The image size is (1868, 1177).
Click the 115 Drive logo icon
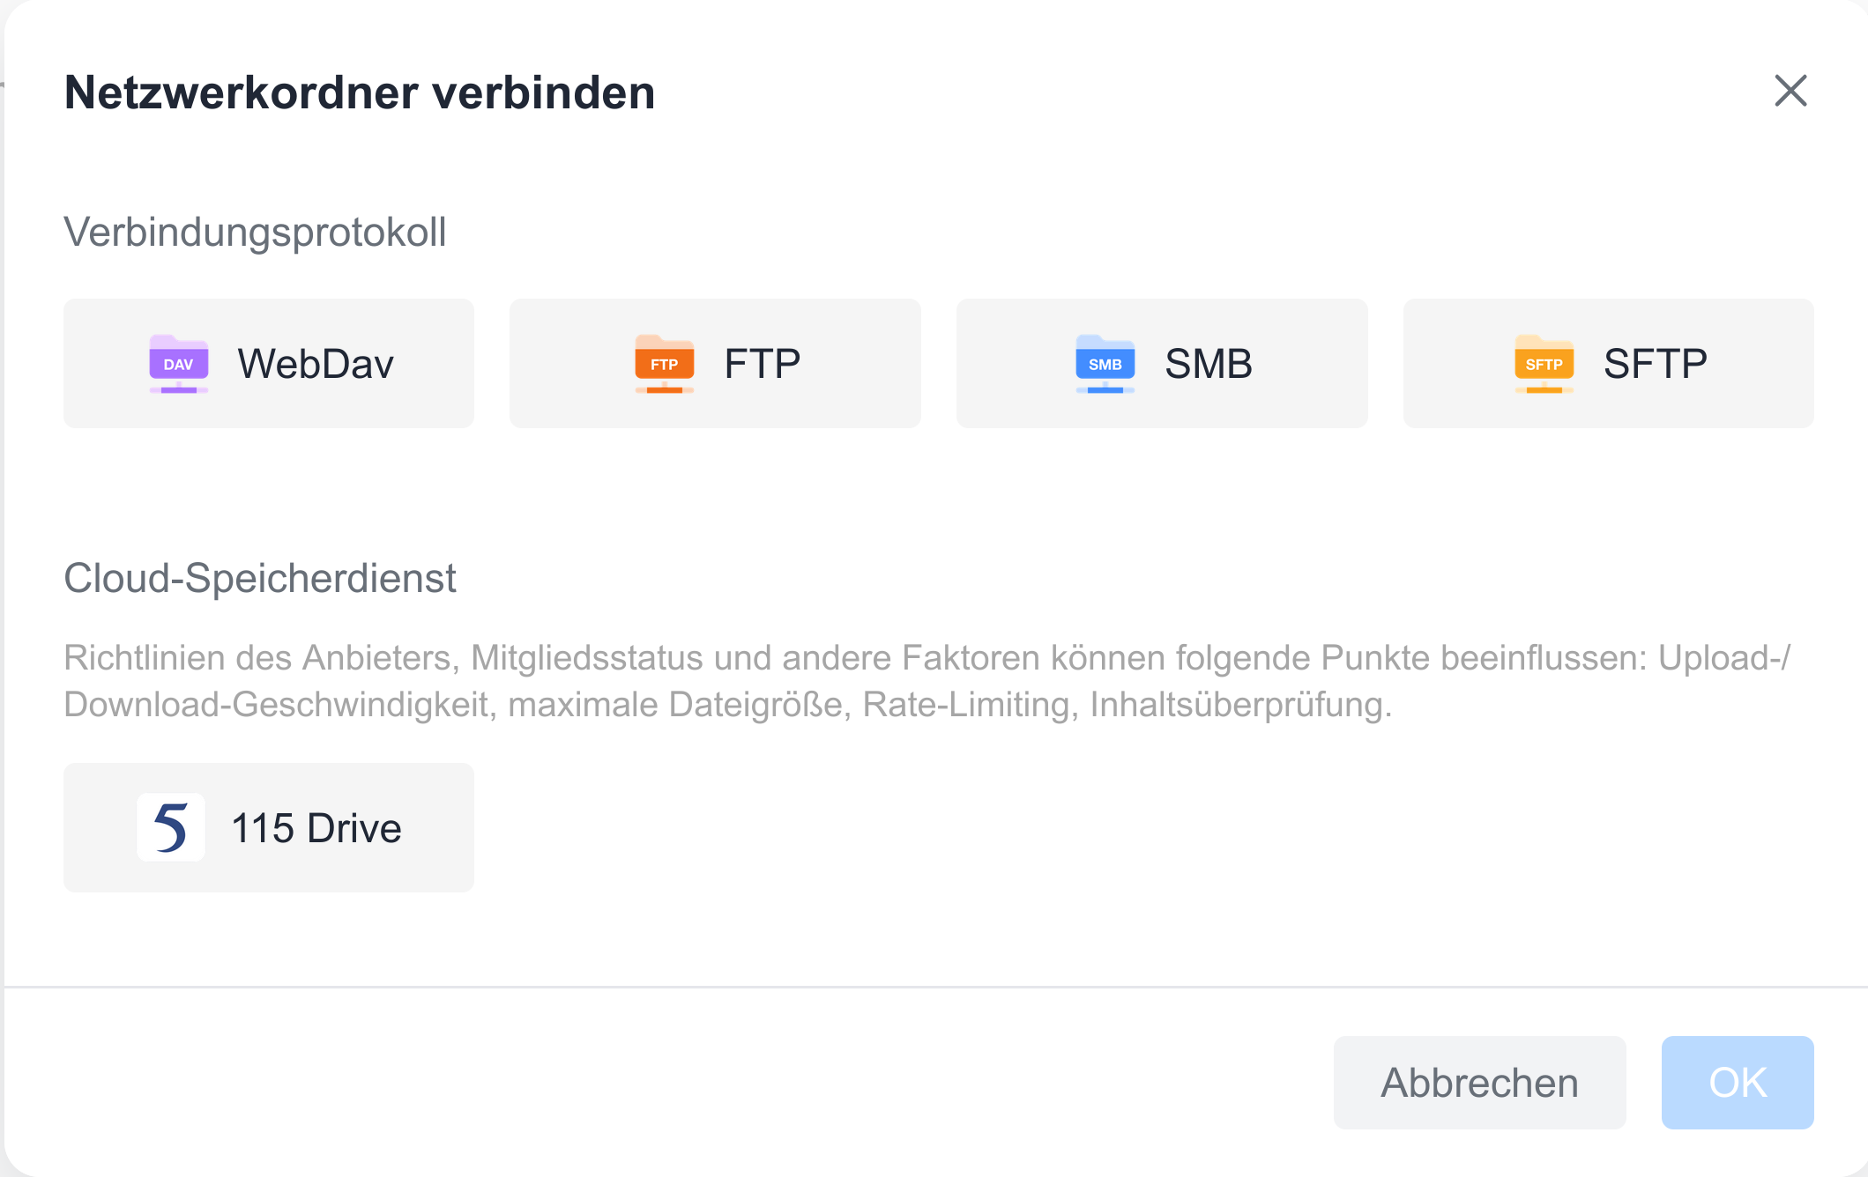coord(171,827)
